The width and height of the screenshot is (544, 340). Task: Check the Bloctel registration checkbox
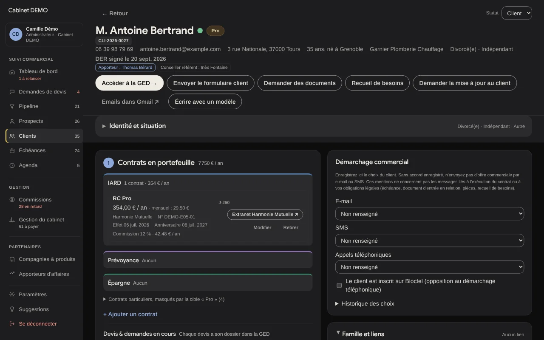[x=339, y=286]
